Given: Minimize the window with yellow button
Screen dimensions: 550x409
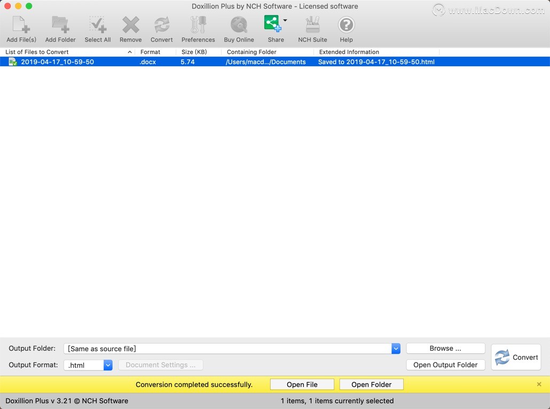Looking at the screenshot, I should click(18, 6).
